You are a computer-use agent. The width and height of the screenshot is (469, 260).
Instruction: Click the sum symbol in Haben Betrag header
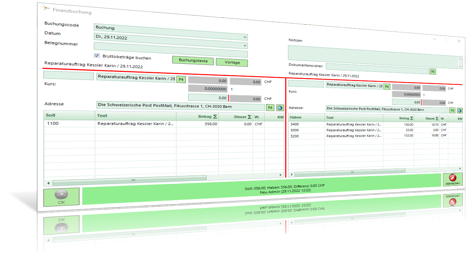411,118
